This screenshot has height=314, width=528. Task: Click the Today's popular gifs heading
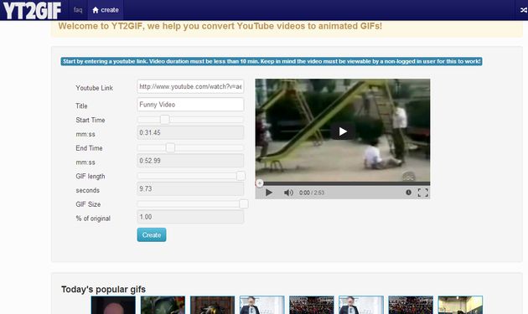click(103, 290)
